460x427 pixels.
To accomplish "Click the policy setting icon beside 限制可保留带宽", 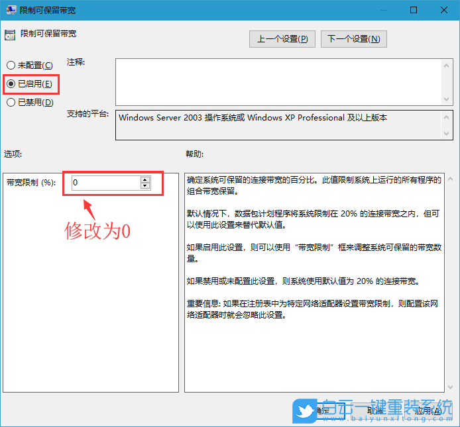I will tap(10, 35).
